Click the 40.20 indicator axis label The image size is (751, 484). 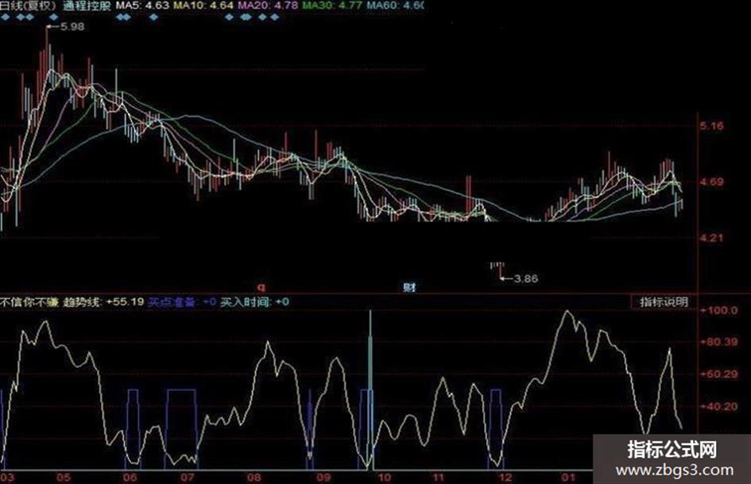point(719,406)
